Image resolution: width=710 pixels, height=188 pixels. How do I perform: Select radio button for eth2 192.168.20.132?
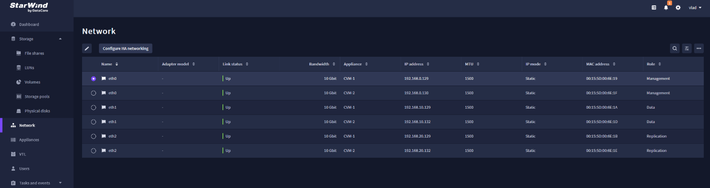tap(93, 150)
